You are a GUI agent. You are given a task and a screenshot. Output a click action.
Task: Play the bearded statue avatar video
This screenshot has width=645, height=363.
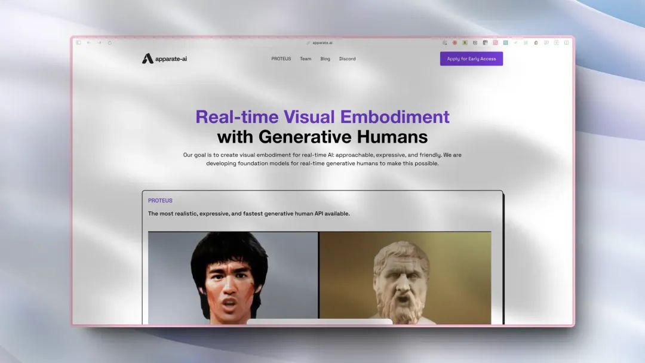[405, 278]
